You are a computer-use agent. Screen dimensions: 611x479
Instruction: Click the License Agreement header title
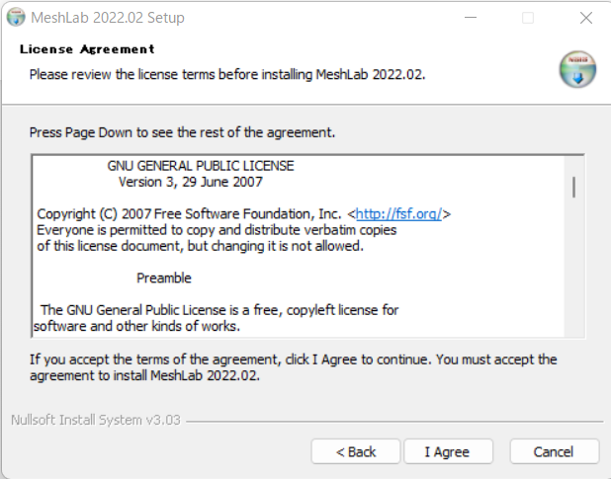87,49
